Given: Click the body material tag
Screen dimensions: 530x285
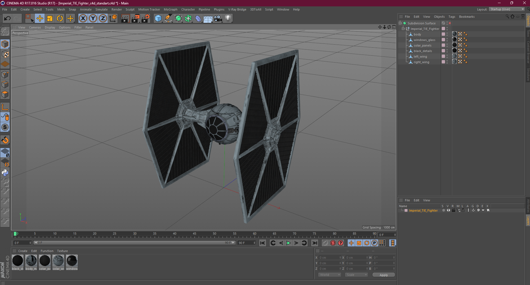Looking at the screenshot, I should coord(454,34).
